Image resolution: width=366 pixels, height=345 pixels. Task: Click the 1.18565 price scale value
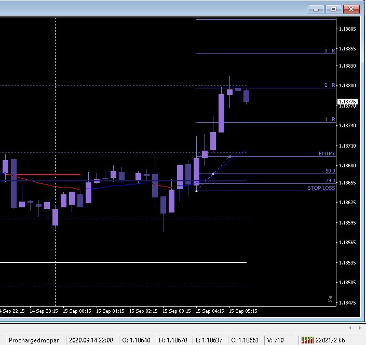[x=347, y=243]
